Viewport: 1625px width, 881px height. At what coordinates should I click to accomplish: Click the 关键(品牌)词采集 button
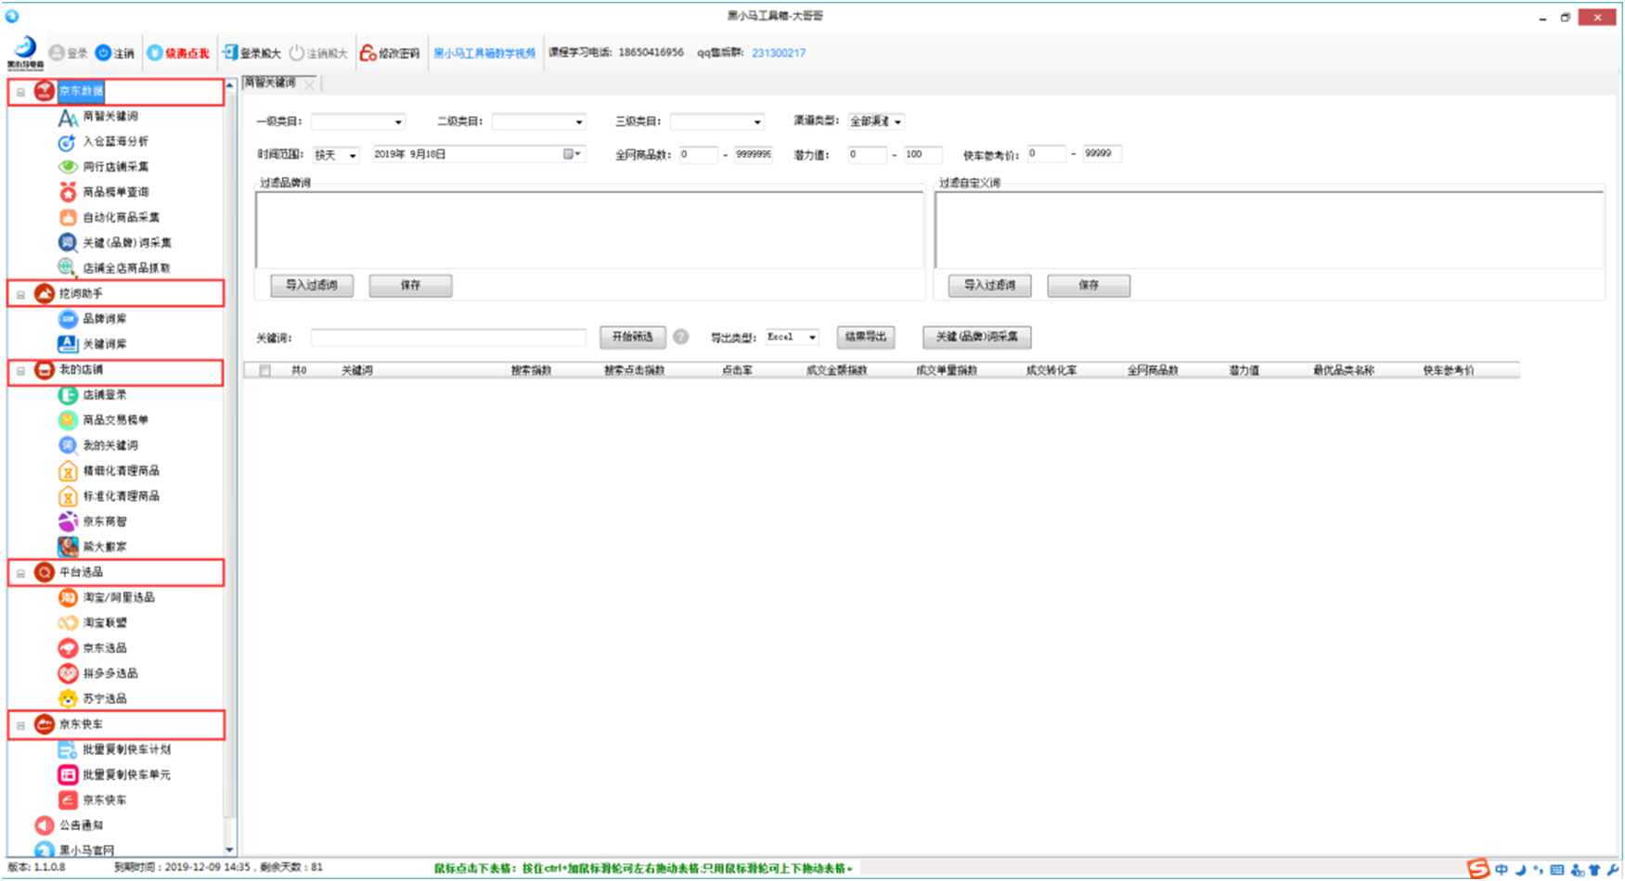pos(977,337)
